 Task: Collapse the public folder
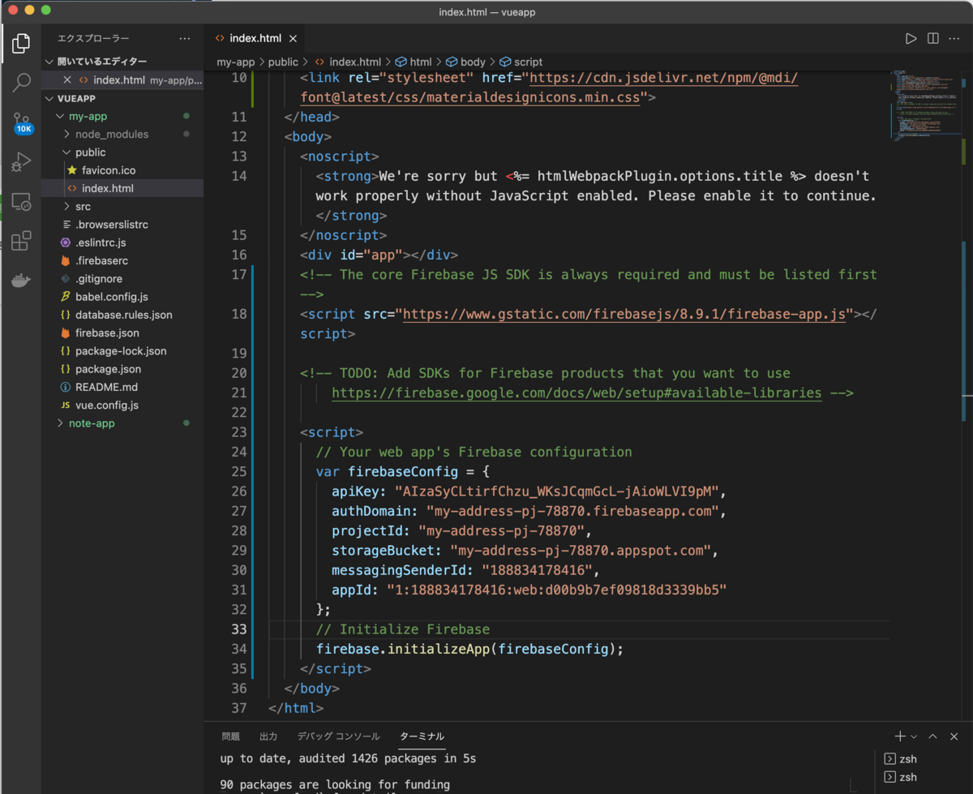coord(90,152)
